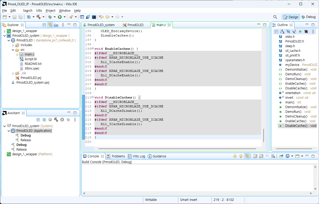Open the Search menu
Screen dimensions: 319x204
28,11
